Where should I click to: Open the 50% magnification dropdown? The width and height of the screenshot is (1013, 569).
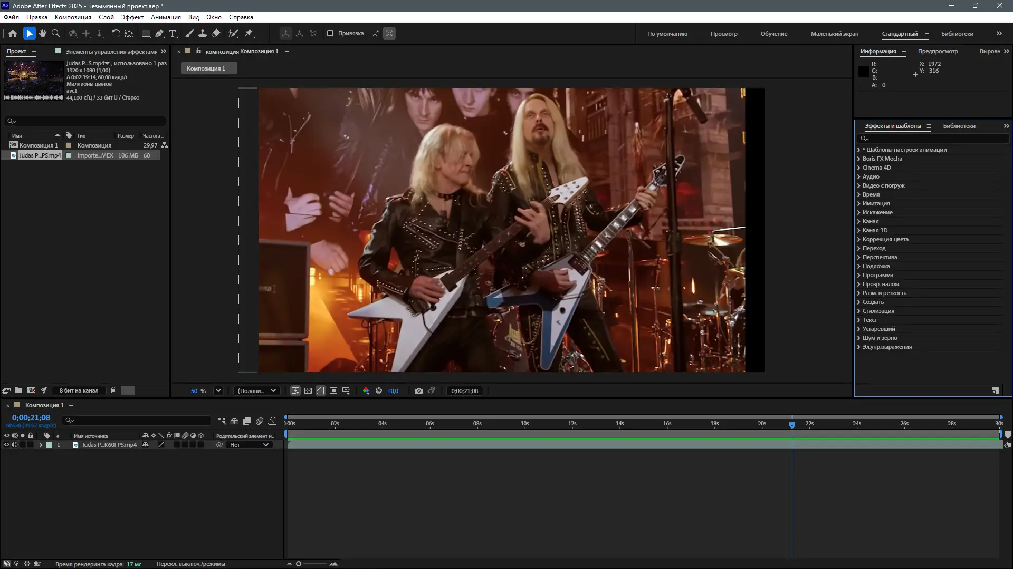[x=218, y=391]
